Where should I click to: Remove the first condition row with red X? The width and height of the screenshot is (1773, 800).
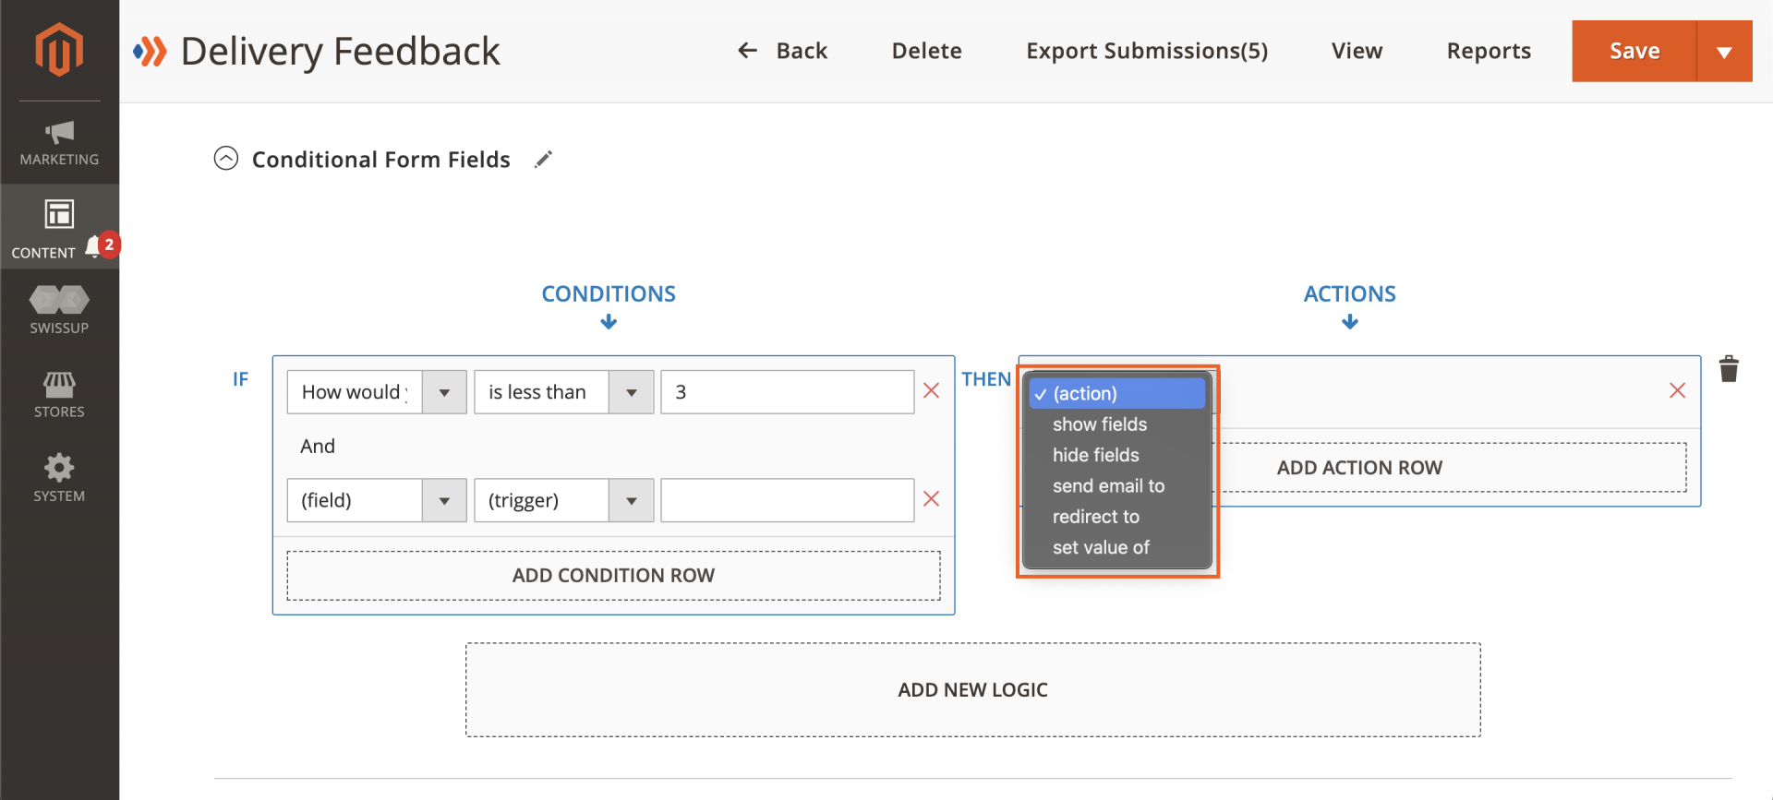click(x=931, y=391)
